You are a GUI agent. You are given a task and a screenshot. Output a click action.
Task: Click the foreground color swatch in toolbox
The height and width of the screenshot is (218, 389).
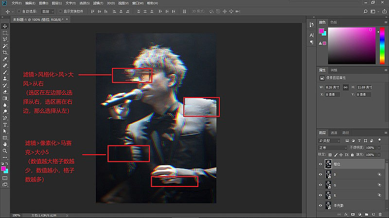click(x=3, y=169)
